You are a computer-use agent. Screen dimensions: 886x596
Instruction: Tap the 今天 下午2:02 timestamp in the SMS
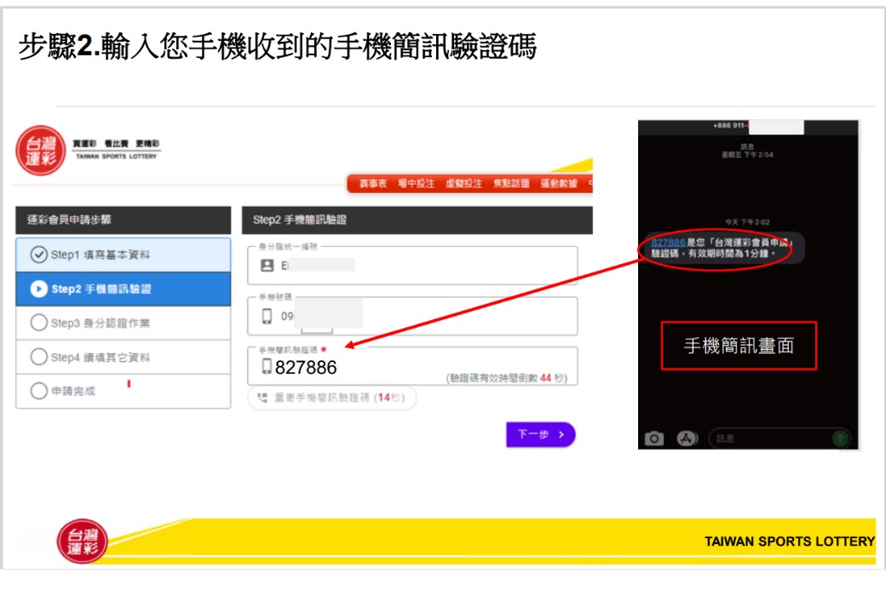click(x=747, y=222)
